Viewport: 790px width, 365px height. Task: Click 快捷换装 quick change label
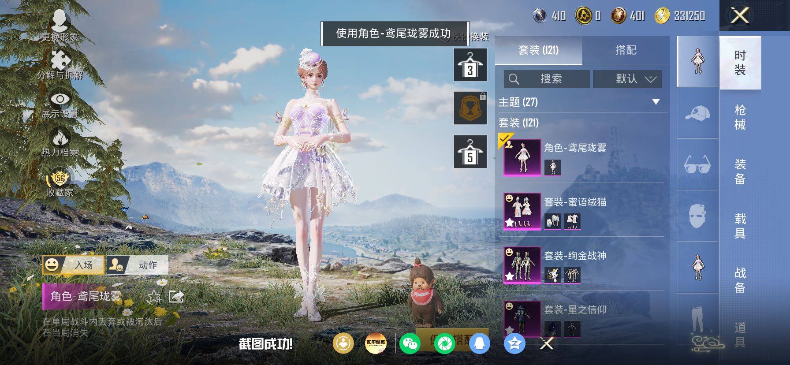[x=470, y=37]
